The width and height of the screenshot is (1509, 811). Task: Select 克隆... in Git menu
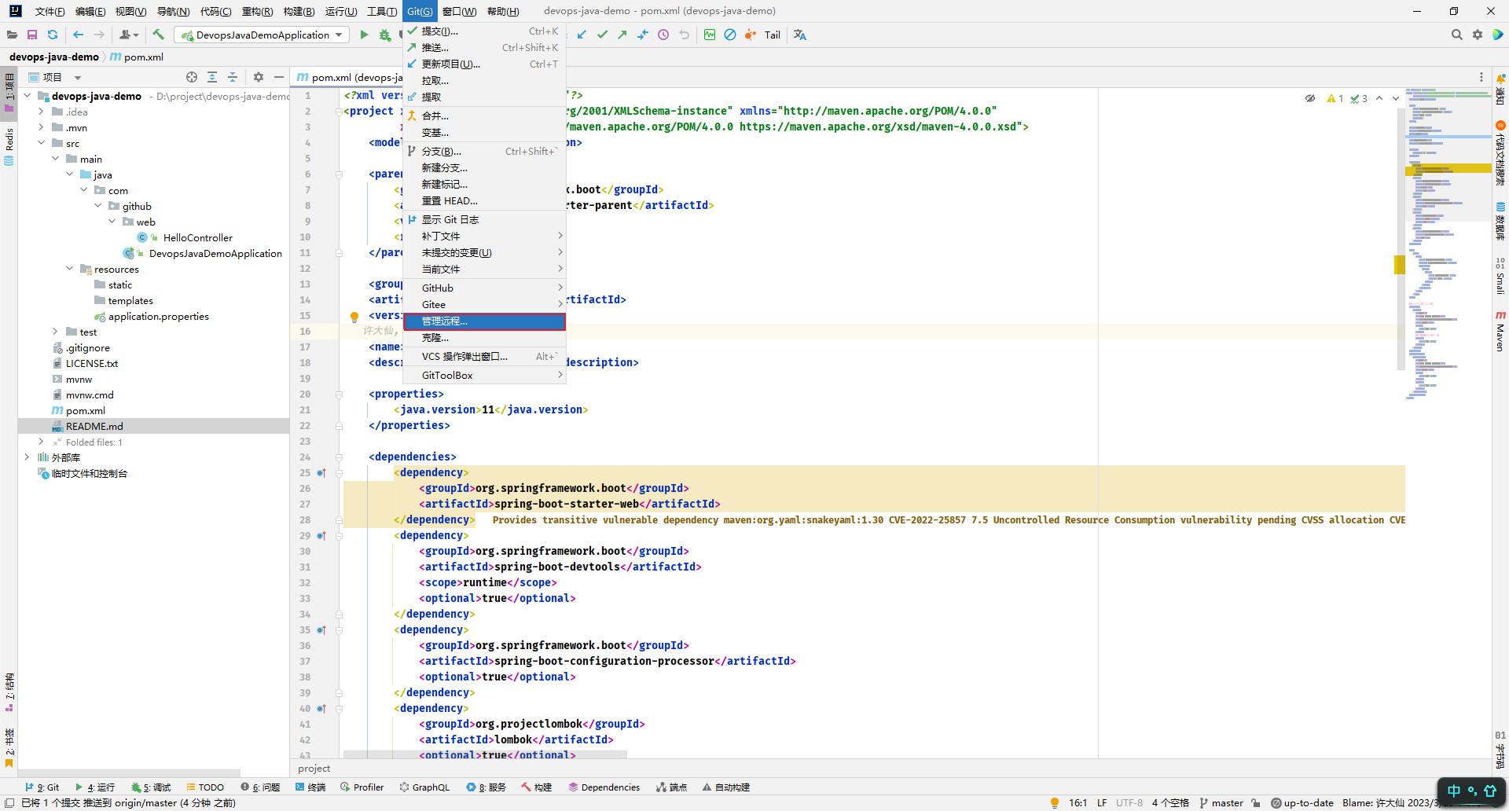click(x=485, y=337)
